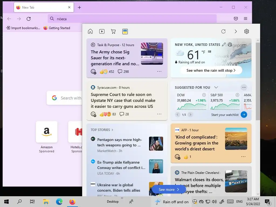Open DOW 31,880.24 stock tile

pos(191,101)
